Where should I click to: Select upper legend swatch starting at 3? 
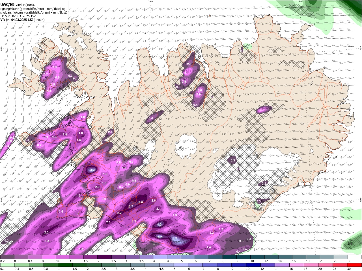(132, 257)
